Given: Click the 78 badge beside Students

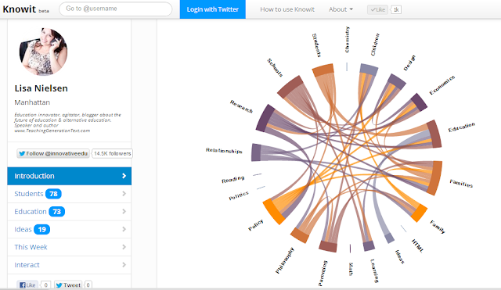Looking at the screenshot, I should tap(53, 194).
